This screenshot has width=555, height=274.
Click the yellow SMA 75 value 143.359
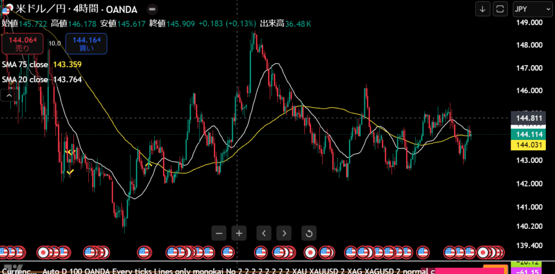[x=67, y=65]
